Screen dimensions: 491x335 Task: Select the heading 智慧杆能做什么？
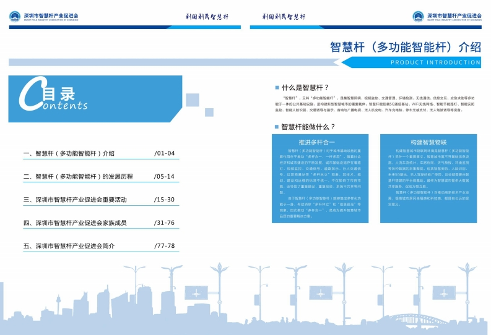[308, 127]
